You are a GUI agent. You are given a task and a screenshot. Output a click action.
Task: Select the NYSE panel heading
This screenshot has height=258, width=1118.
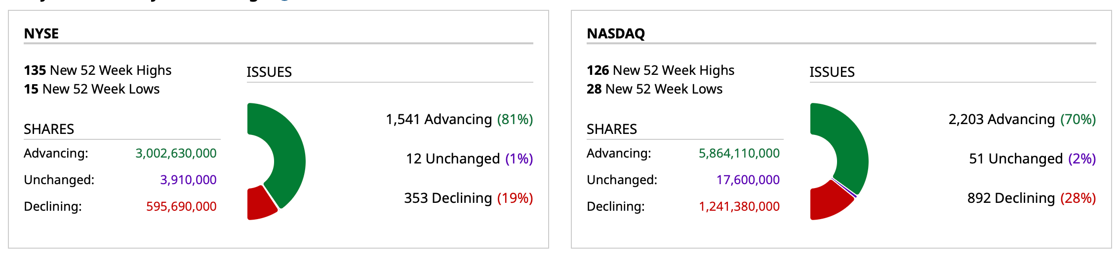pyautogui.click(x=41, y=33)
